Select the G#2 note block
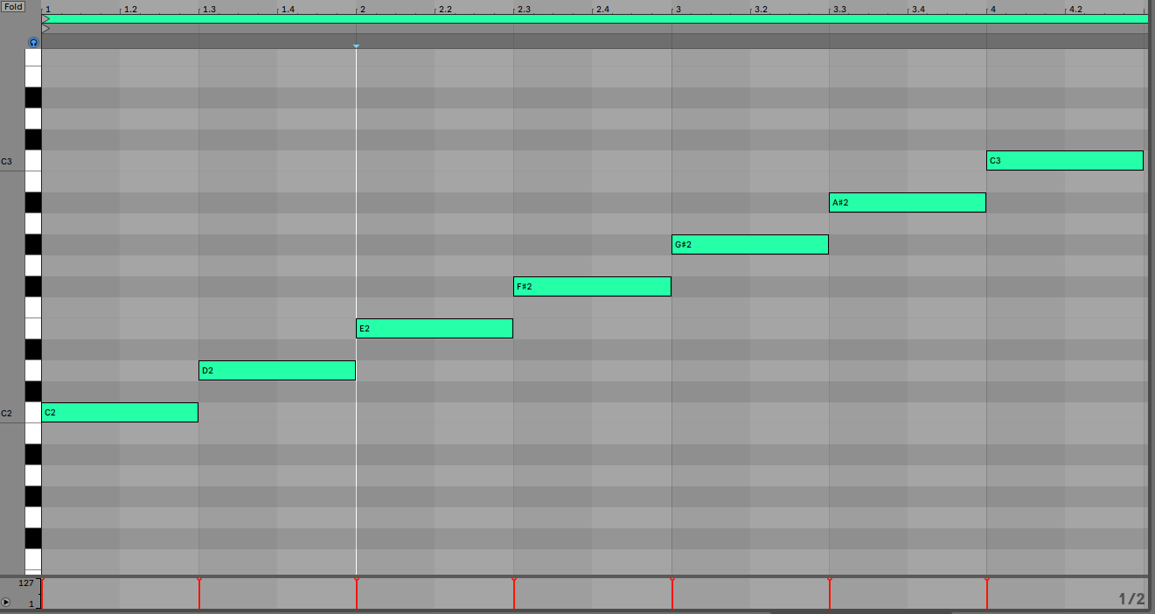The height and width of the screenshot is (614, 1155). [x=750, y=244]
